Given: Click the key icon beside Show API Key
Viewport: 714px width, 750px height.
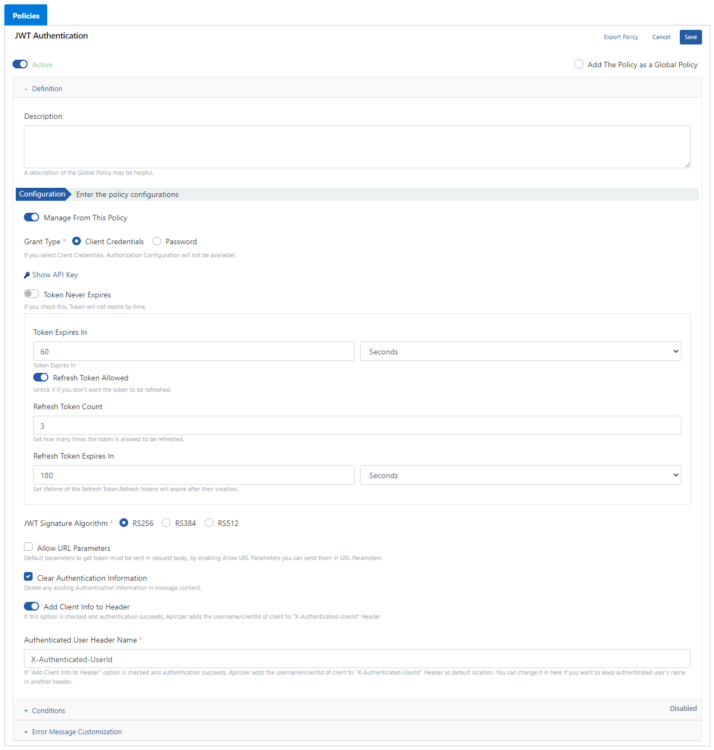Looking at the screenshot, I should coord(27,275).
